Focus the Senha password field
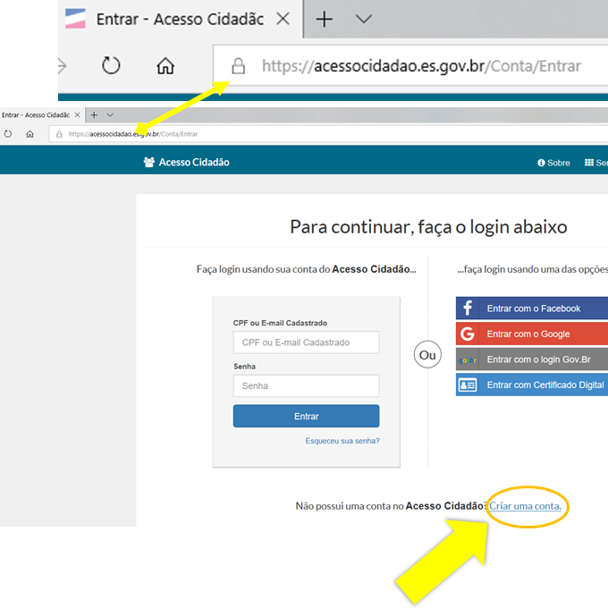Viewport: 608px width, 608px height. [307, 386]
